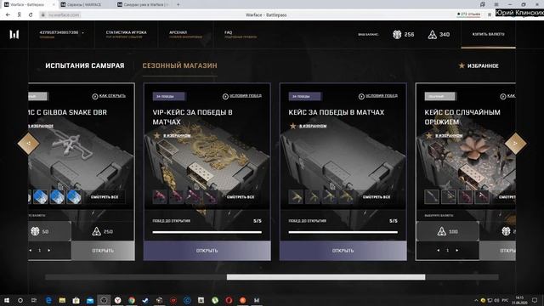This screenshot has height=306, width=544.
Task: Open 'Условия побед' on Кейс за победы card
Action: coord(378,96)
